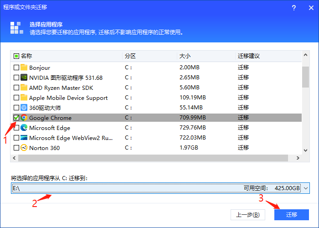Sort by the 迁移建议 column header

[x=249, y=56]
